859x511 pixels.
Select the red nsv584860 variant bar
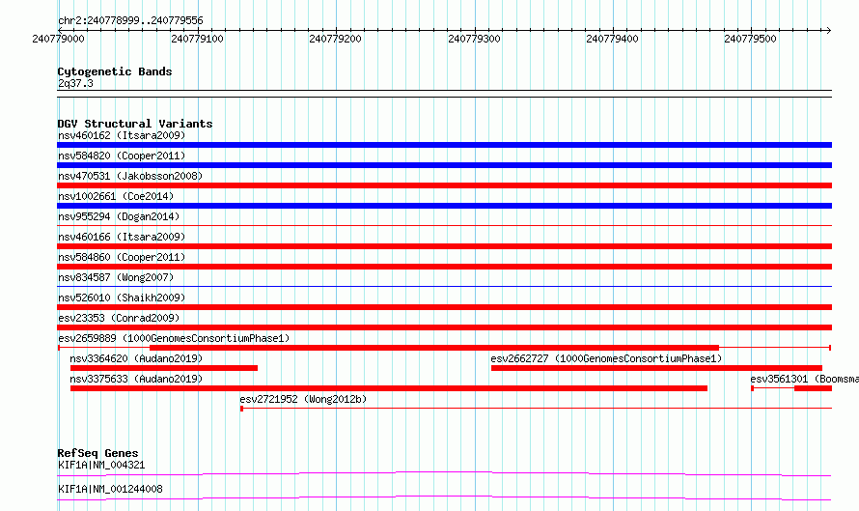(x=444, y=267)
